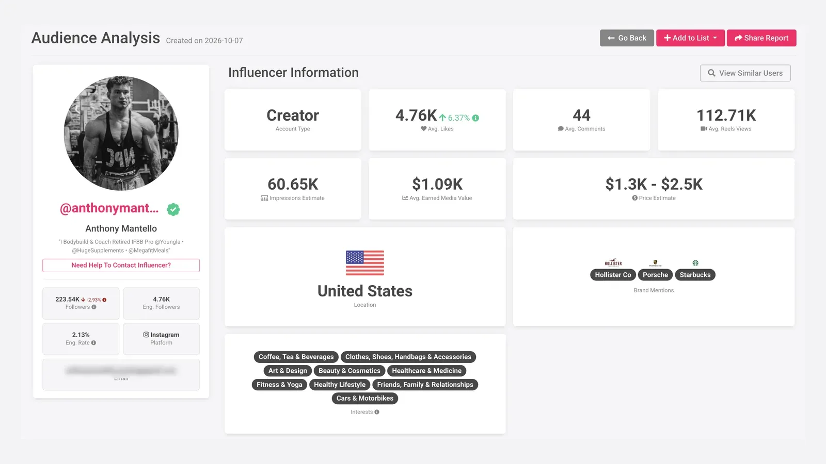This screenshot has width=826, height=464.
Task: Click the influencer profile photo
Action: [x=121, y=134]
